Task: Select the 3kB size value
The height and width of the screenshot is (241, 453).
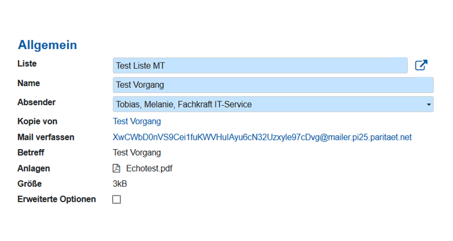Action: (120, 184)
